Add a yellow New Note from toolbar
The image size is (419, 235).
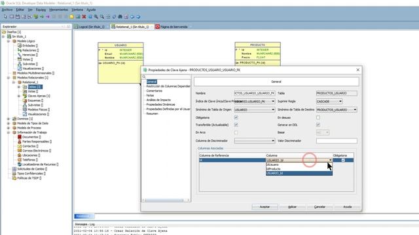(x=71, y=16)
